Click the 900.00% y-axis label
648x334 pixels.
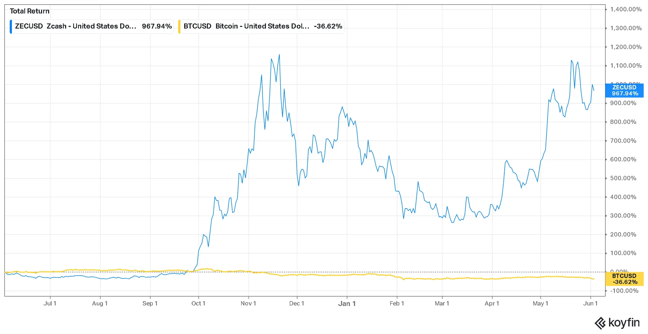[x=623, y=103]
